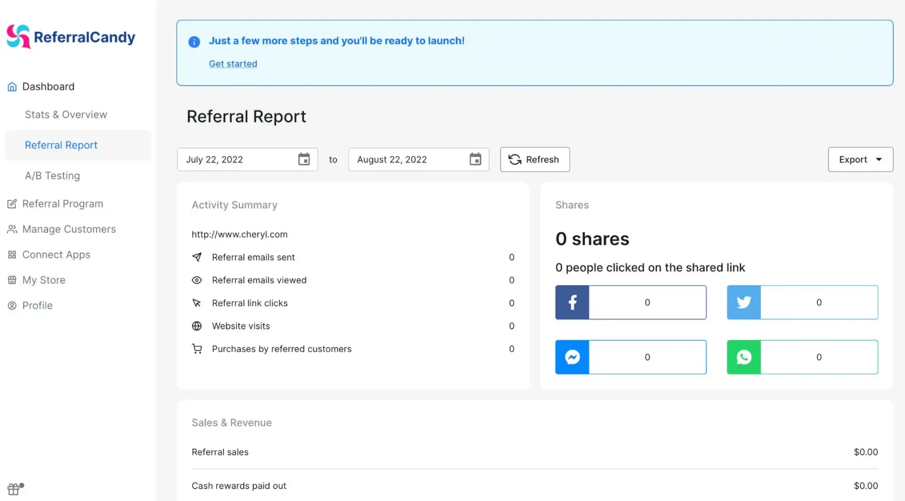This screenshot has width=905, height=501.
Task: Click the Referral emails viewed label
Action: [259, 280]
